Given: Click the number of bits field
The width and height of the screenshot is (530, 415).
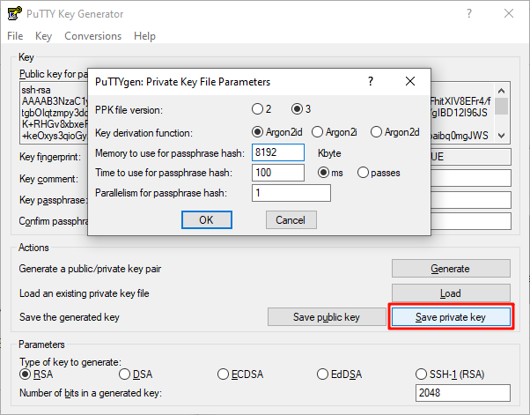Looking at the screenshot, I should (x=463, y=393).
